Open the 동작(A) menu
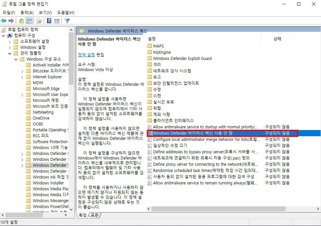This screenshot has height=226, width=321. (x=27, y=13)
